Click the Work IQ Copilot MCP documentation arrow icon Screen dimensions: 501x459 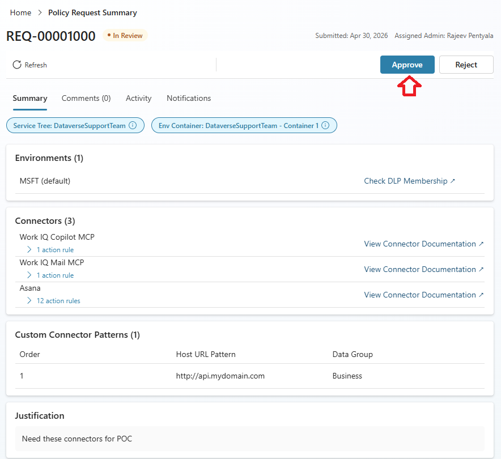pyautogui.click(x=481, y=244)
